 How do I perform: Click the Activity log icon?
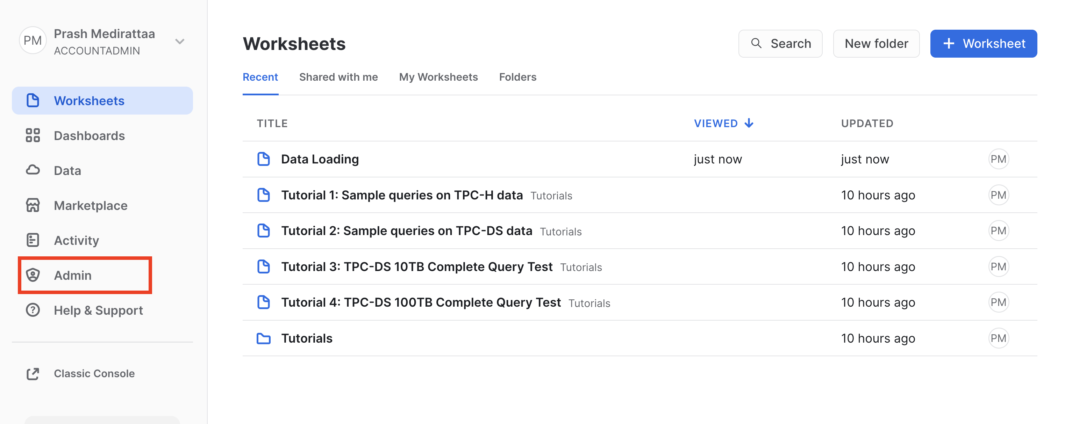tap(33, 240)
